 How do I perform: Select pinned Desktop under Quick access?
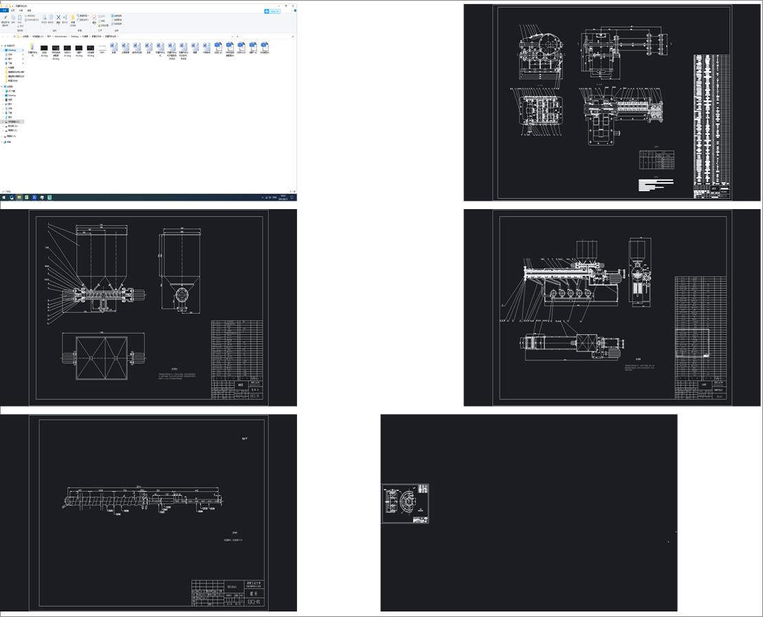click(x=12, y=50)
